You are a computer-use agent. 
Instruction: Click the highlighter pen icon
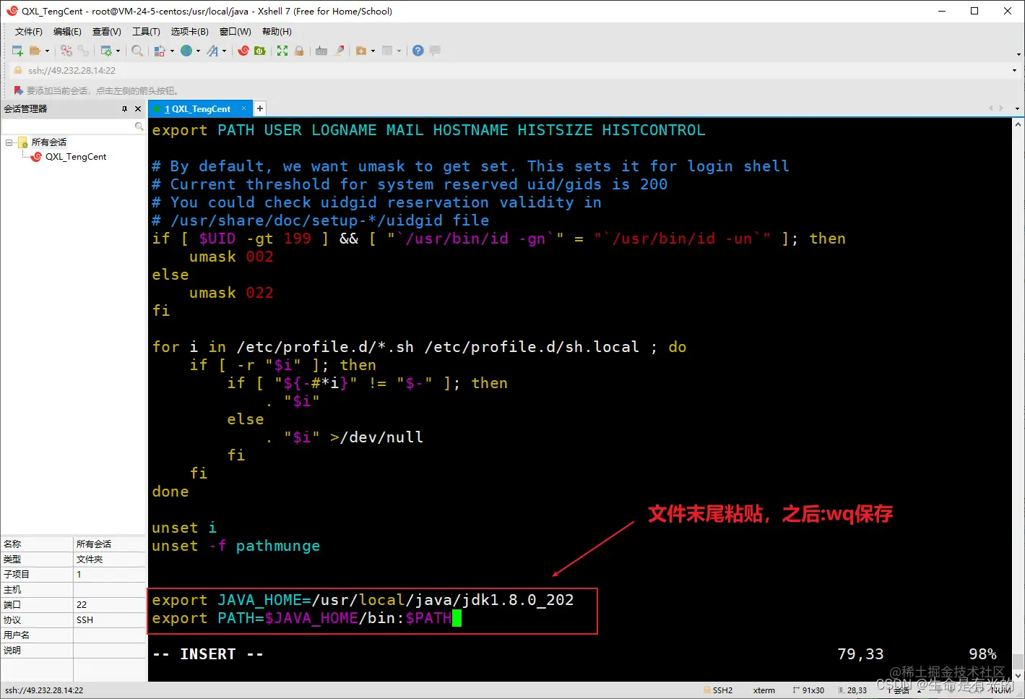click(338, 51)
